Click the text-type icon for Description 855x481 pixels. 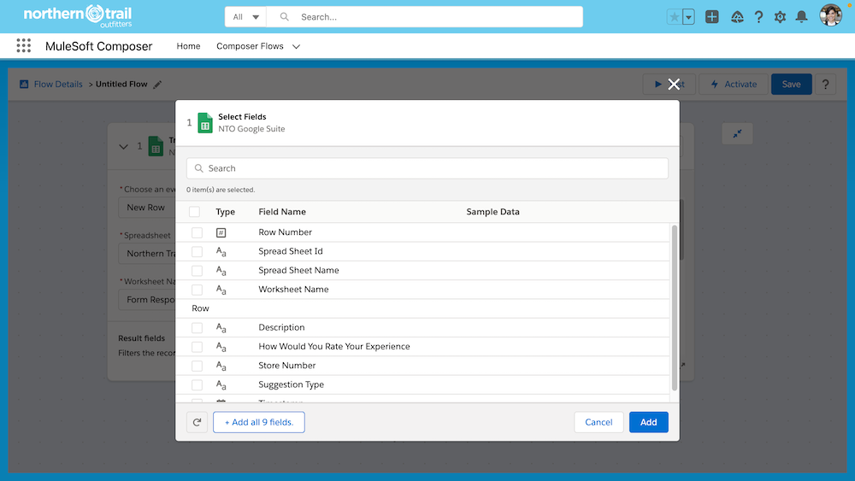pos(221,328)
